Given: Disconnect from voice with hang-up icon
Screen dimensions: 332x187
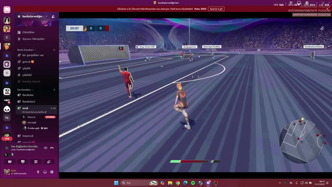Looking at the screenshot, I should (x=52, y=148).
